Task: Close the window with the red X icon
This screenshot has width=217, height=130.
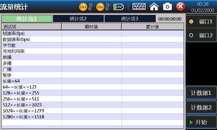Action: click(181, 6)
